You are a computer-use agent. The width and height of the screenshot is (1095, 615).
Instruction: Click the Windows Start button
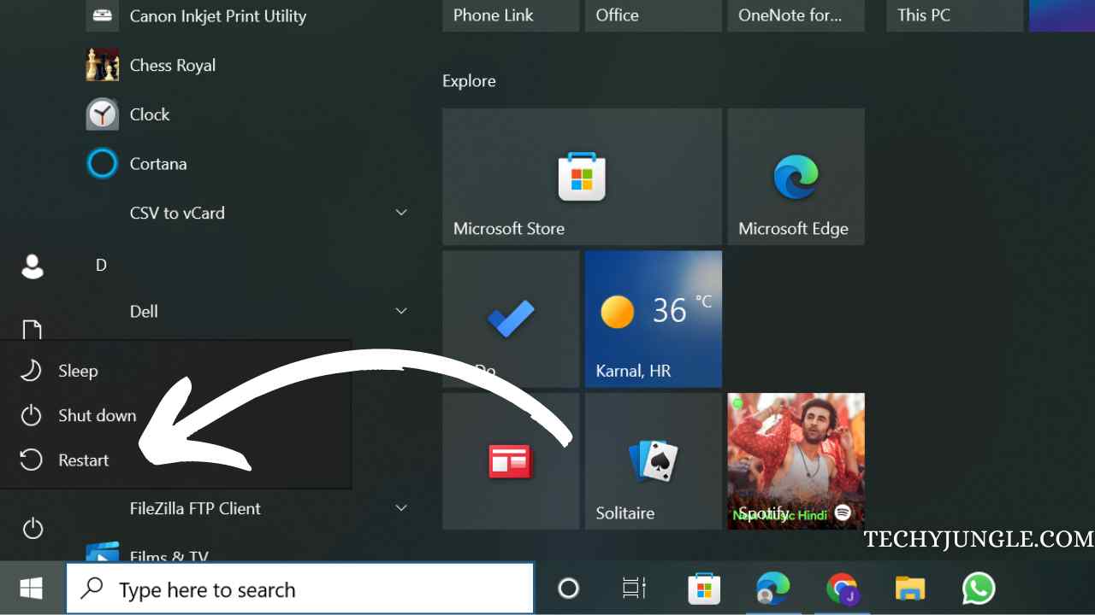[x=32, y=589]
